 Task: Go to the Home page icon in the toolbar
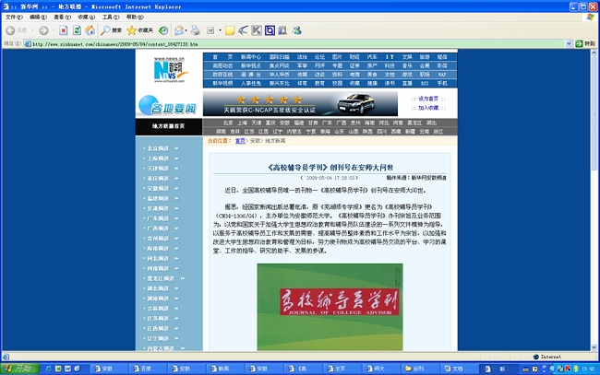[90, 30]
